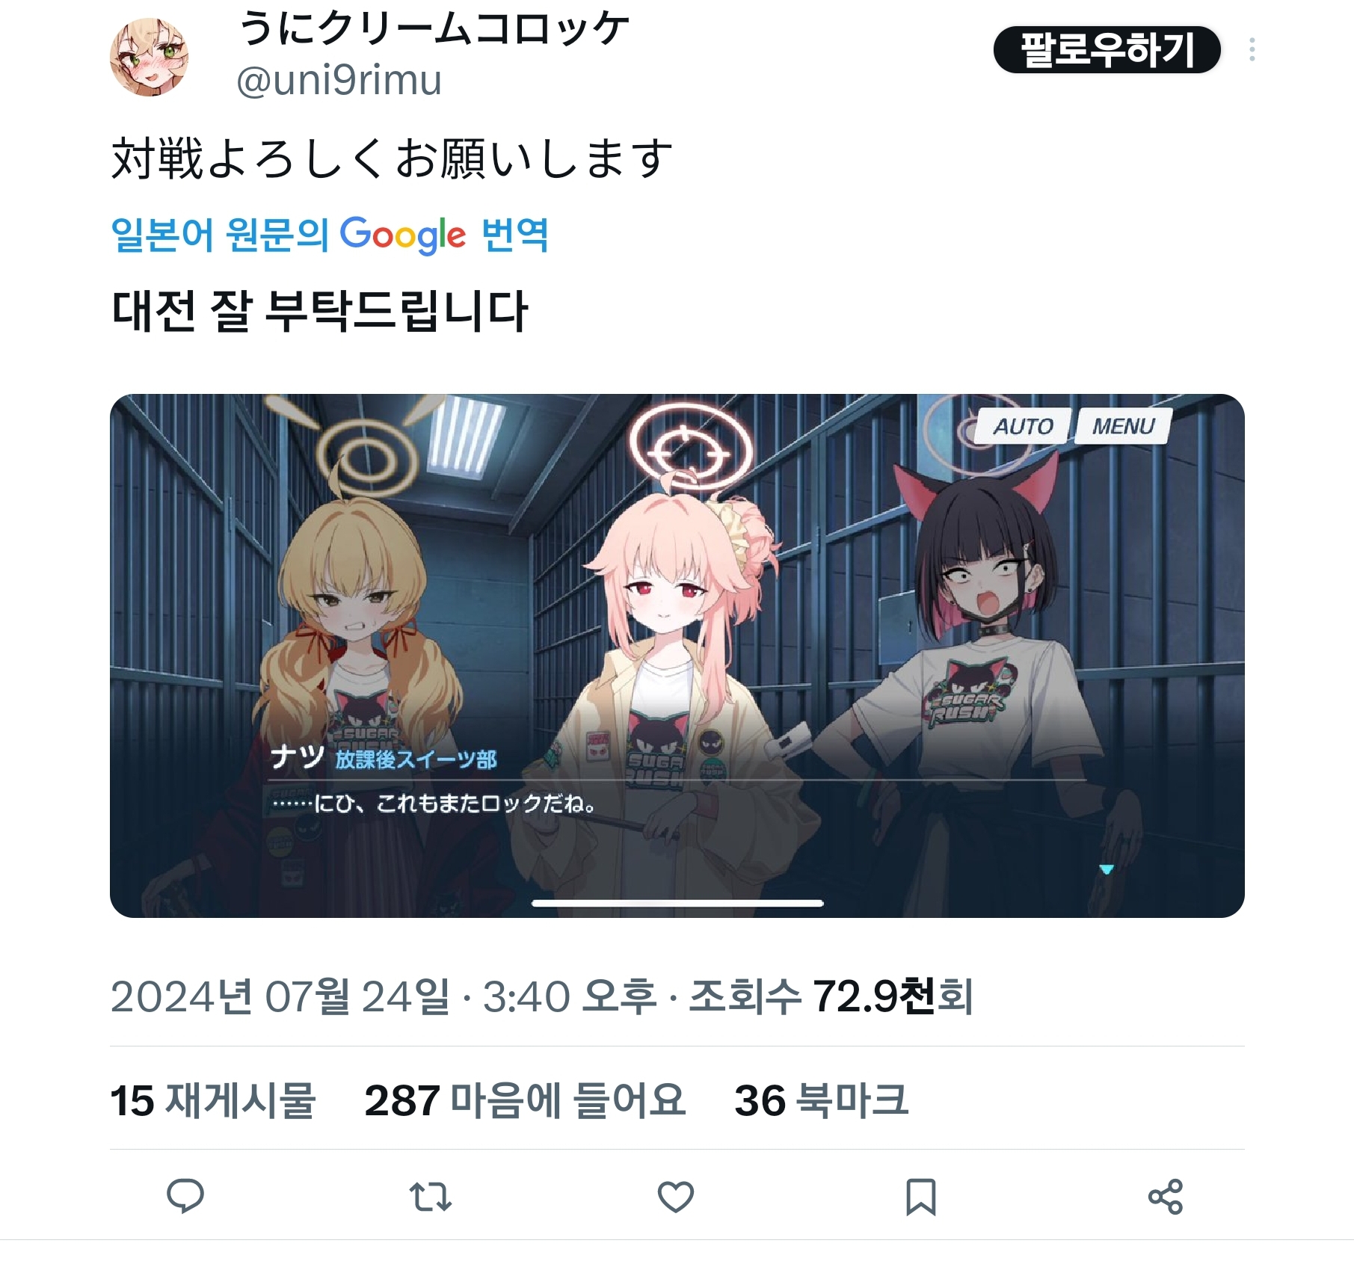
Task: Open the three-dot more options menu
Action: tap(1252, 50)
